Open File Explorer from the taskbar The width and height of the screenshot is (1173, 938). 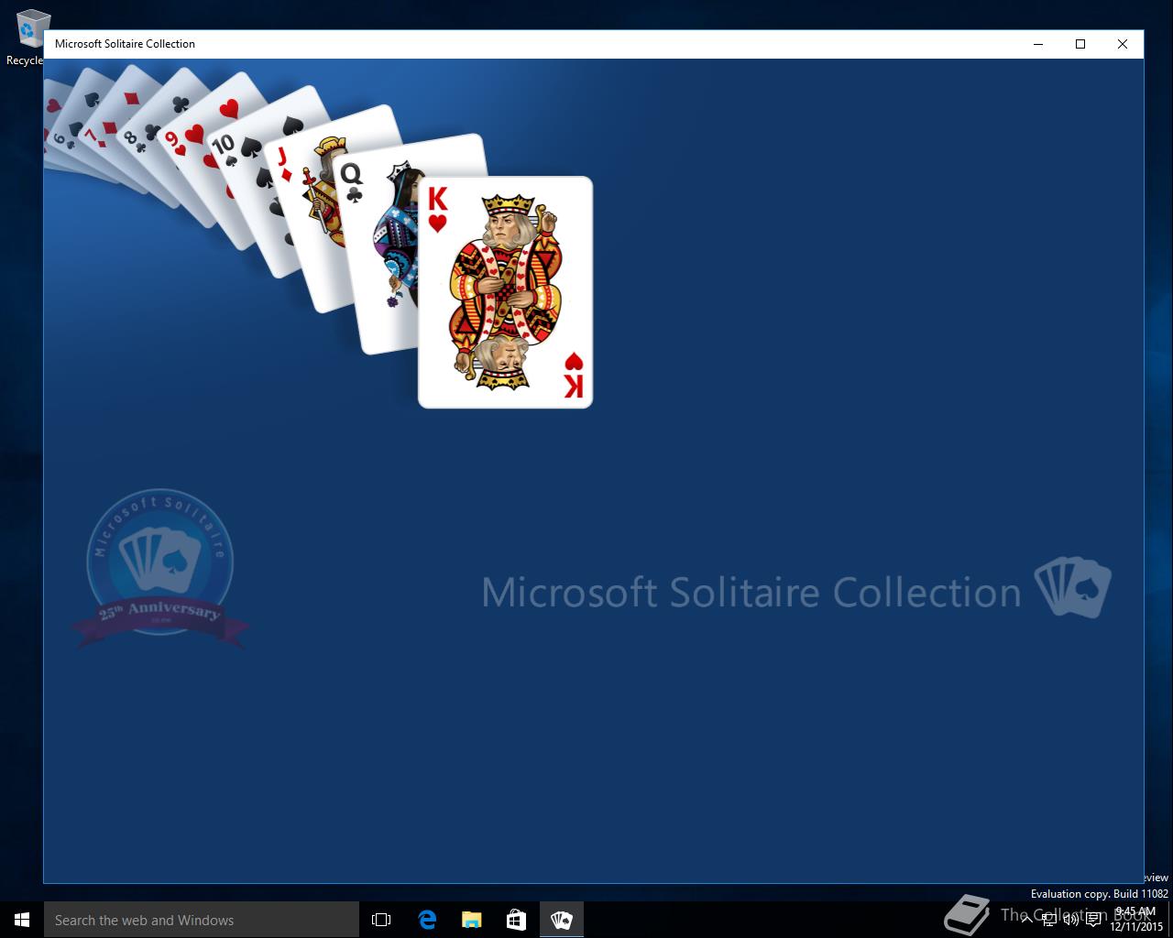(x=471, y=920)
